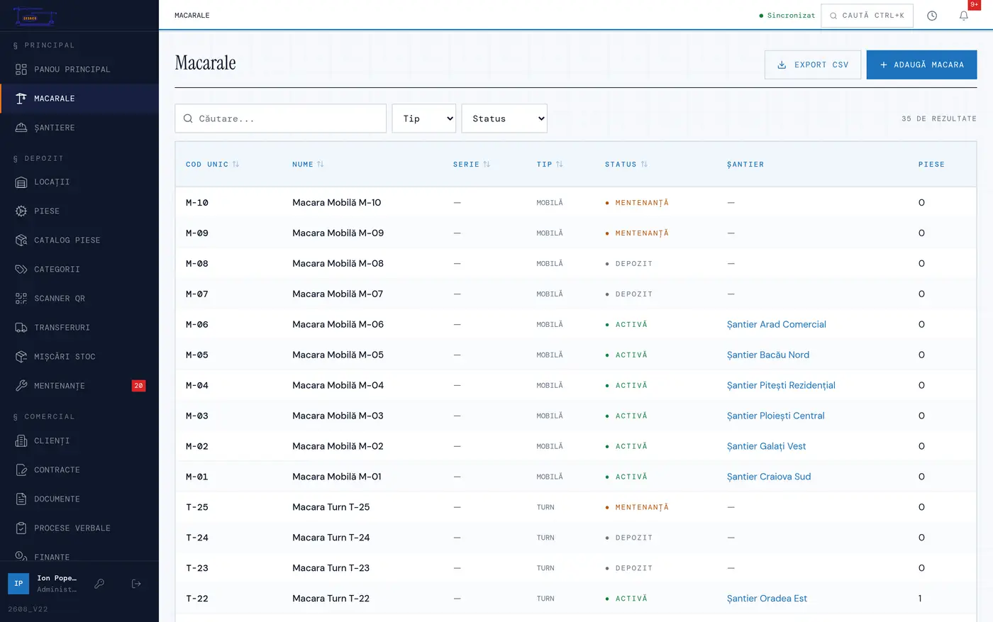Image resolution: width=993 pixels, height=622 pixels.
Task: Click the IP user avatar
Action: (18, 584)
